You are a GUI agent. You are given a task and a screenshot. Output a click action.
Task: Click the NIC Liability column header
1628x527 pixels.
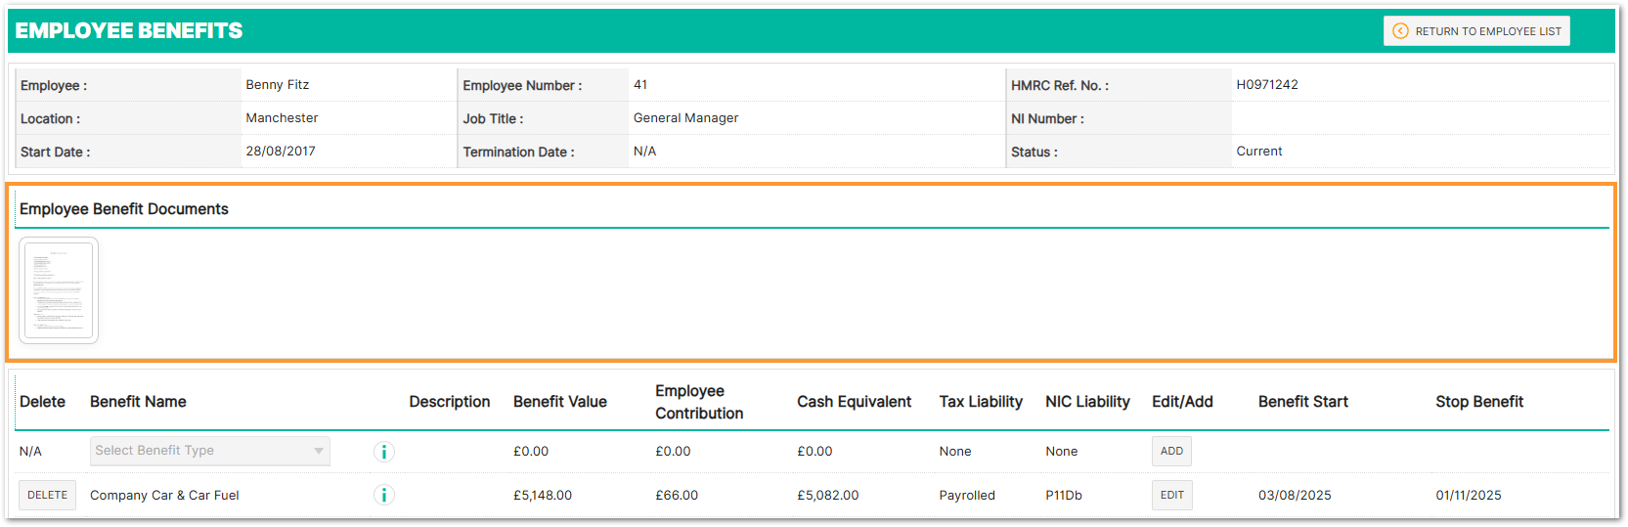click(x=1087, y=402)
